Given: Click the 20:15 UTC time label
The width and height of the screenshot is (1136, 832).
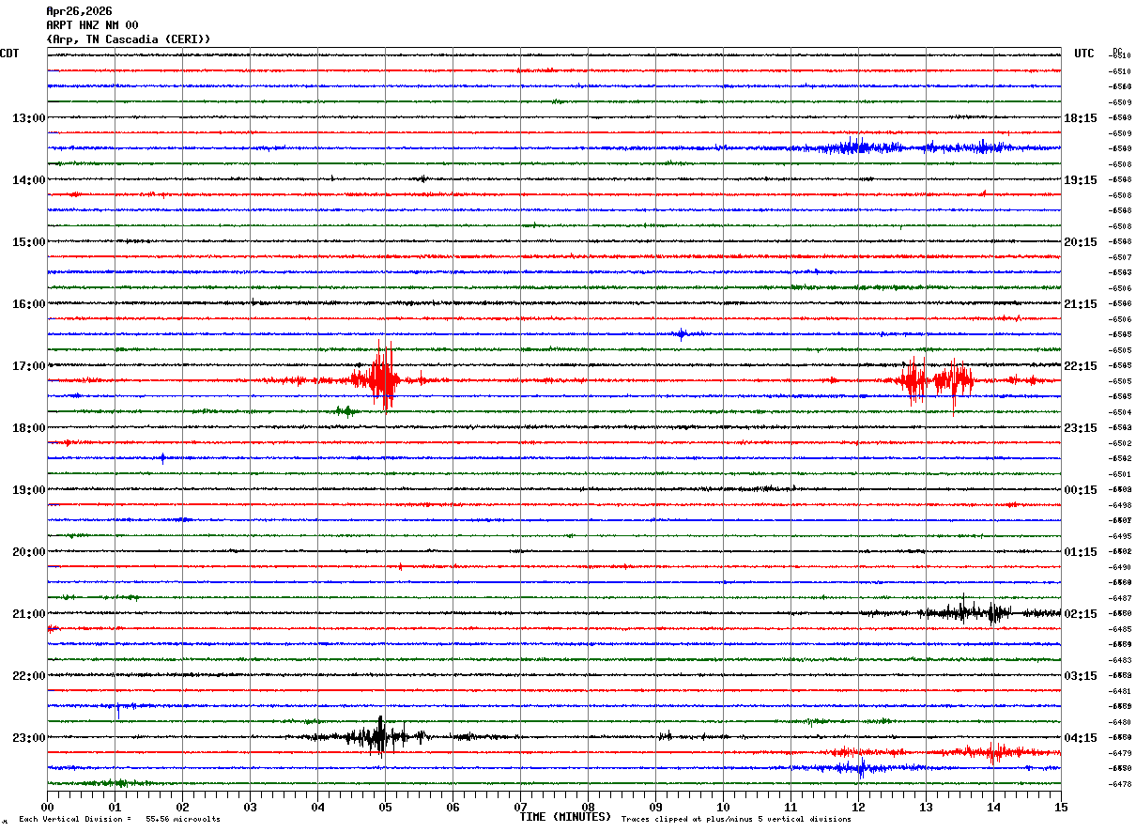Looking at the screenshot, I should pyautogui.click(x=1081, y=242).
